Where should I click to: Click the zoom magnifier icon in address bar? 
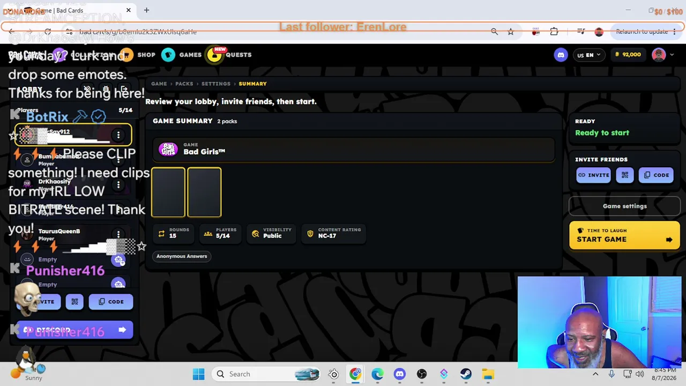(x=494, y=32)
